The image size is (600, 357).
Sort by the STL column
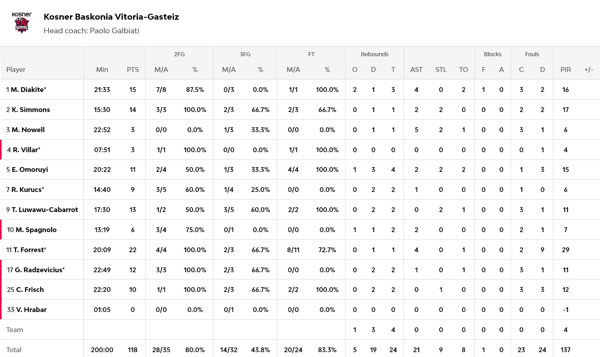[x=441, y=69]
